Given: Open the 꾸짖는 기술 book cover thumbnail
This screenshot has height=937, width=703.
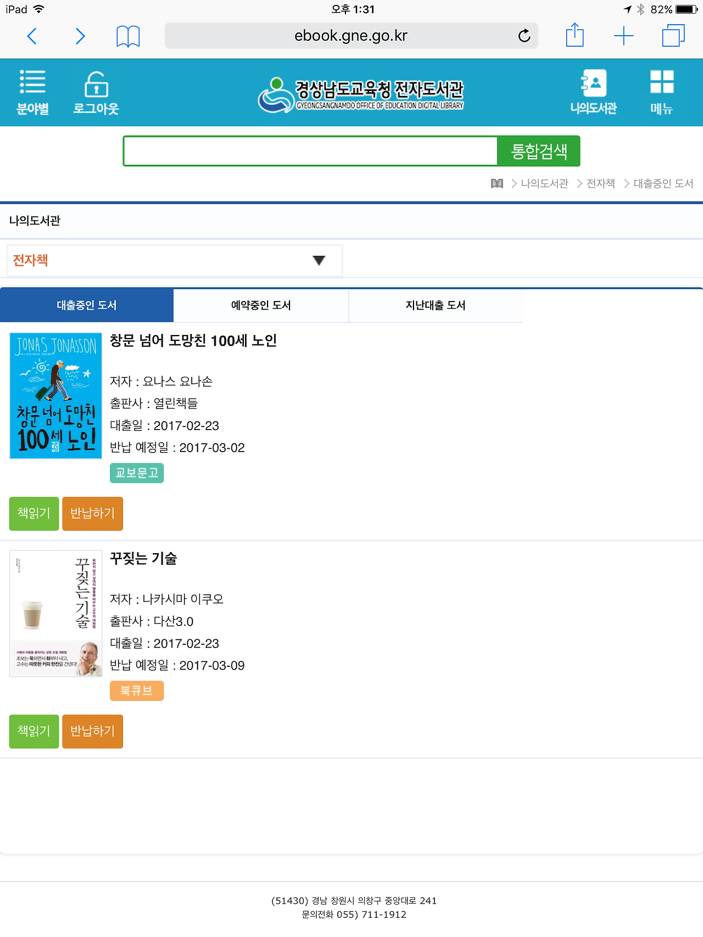Looking at the screenshot, I should click(56, 613).
